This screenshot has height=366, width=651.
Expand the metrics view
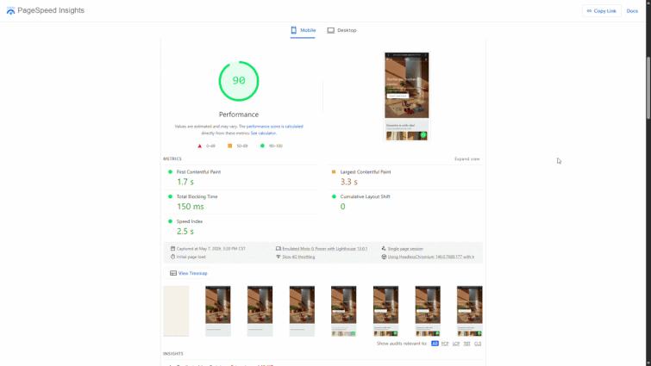tap(467, 158)
